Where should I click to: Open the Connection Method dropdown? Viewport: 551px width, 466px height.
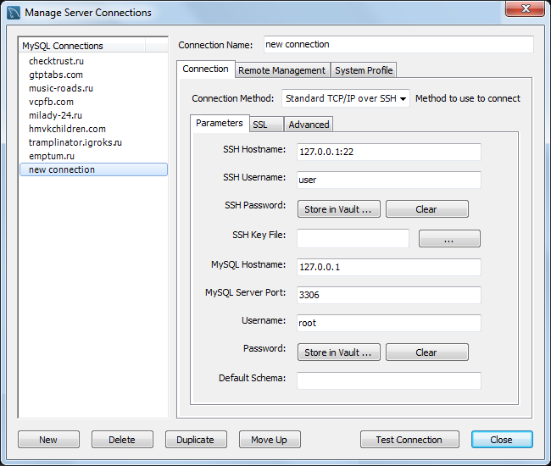345,98
